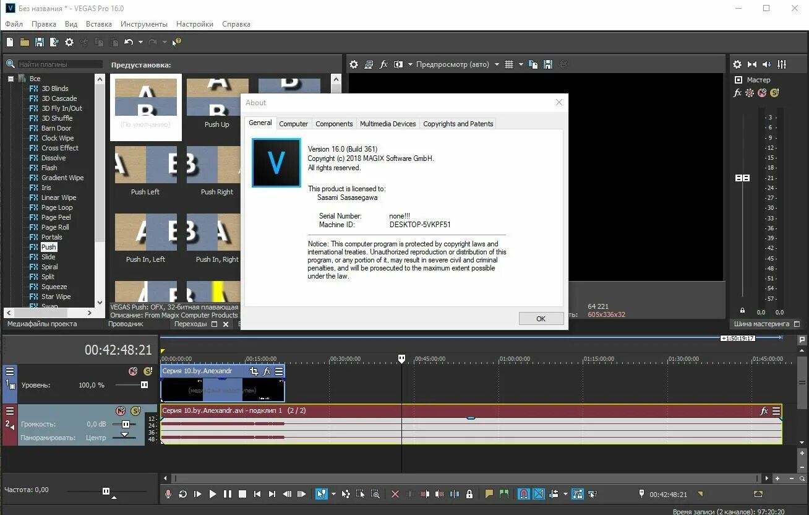The image size is (809, 515).
Task: Click the Громкость volume slider on track 2
Action: (x=126, y=424)
